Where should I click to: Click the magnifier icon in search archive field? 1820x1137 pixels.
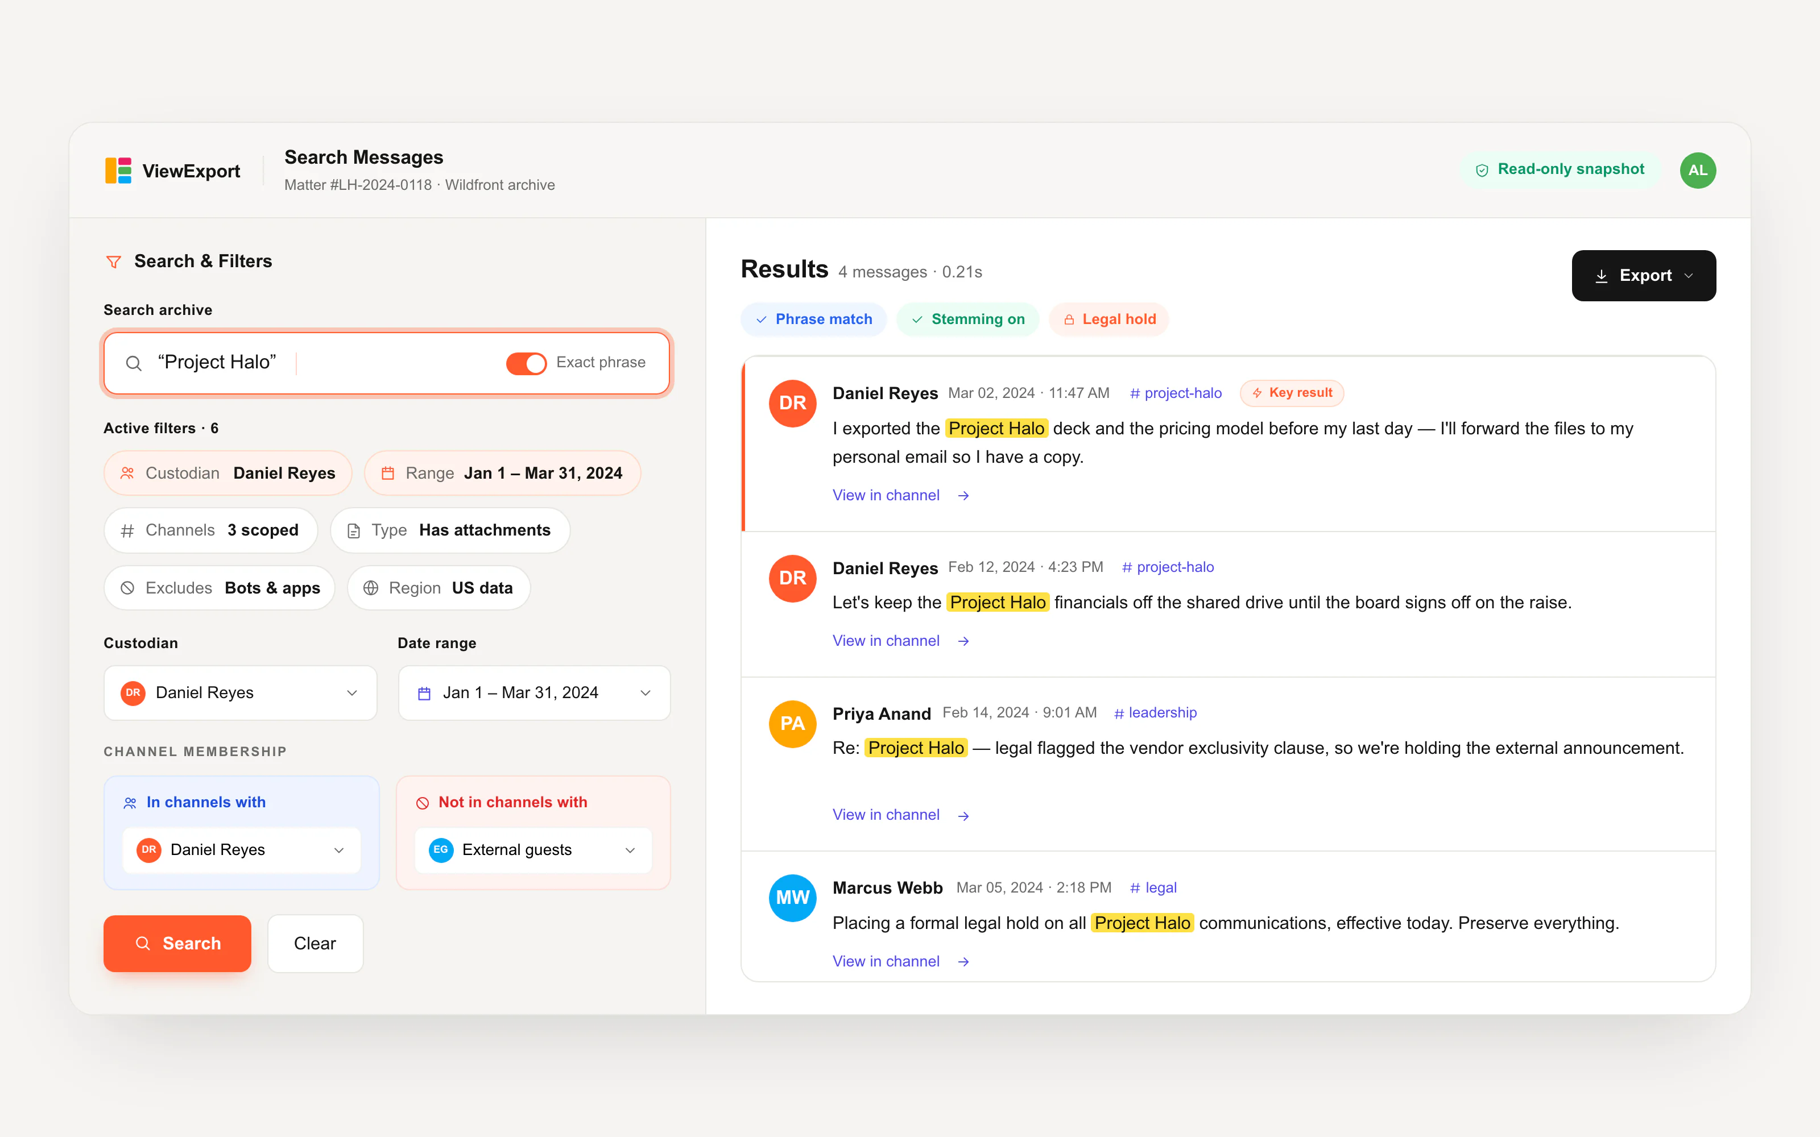(134, 363)
